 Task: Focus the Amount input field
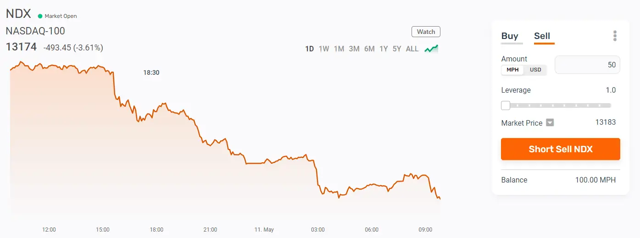(x=587, y=65)
